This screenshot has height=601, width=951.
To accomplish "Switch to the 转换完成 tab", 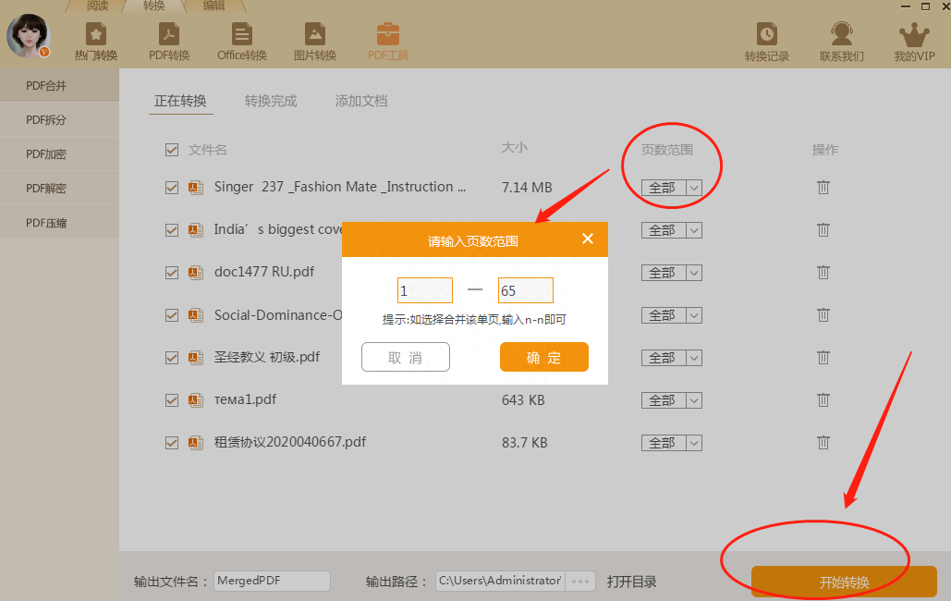I will coord(271,102).
